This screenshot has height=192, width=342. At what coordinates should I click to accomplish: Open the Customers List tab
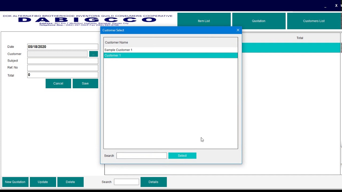[314, 21]
